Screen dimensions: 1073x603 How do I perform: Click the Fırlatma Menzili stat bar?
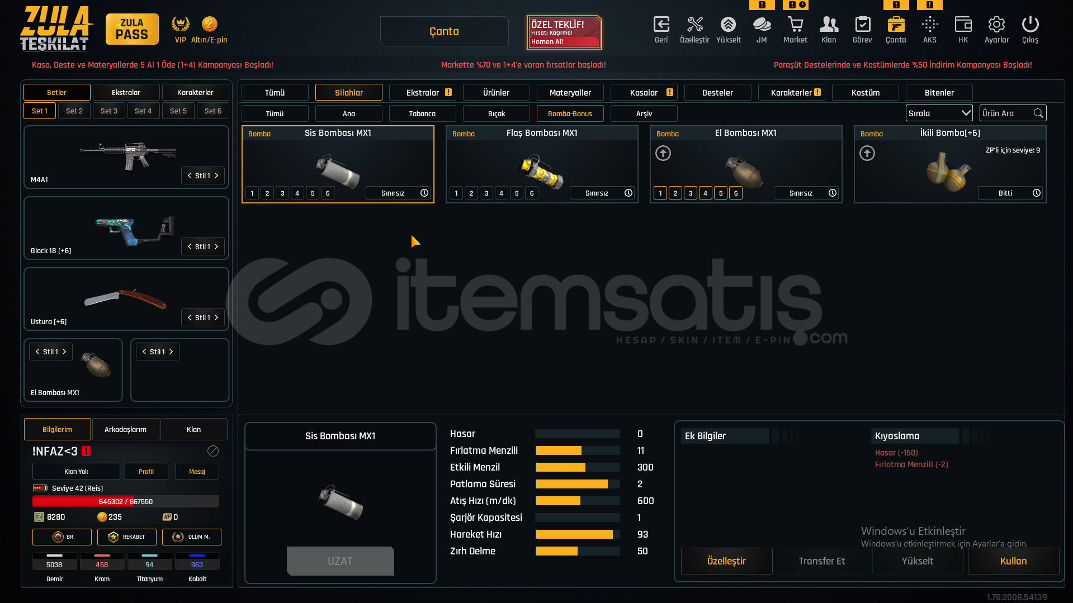pos(578,450)
